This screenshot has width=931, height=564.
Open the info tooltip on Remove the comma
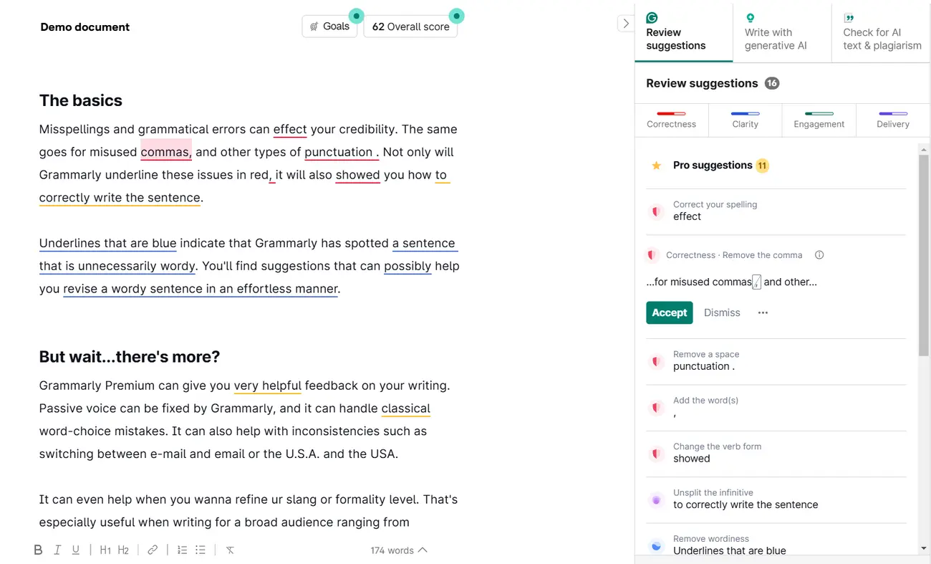pyautogui.click(x=819, y=254)
